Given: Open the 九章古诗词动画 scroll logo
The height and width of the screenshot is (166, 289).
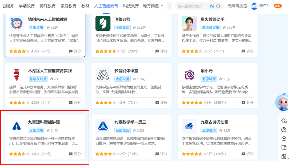Looking at the screenshot, I should pos(189,126).
